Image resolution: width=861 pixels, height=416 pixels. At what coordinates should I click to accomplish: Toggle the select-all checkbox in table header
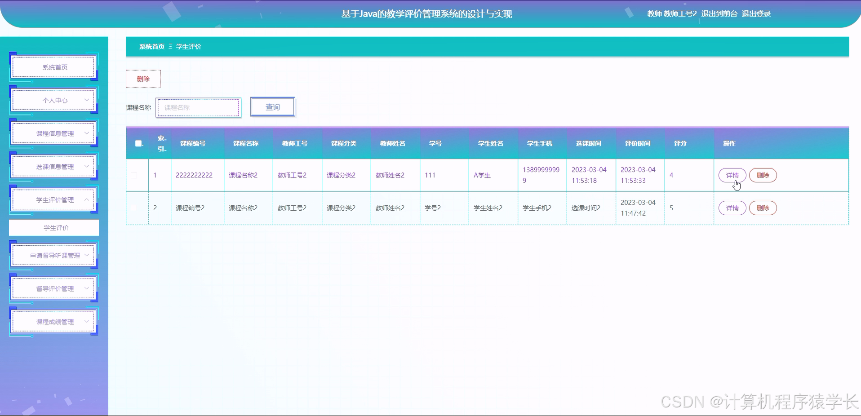[138, 143]
